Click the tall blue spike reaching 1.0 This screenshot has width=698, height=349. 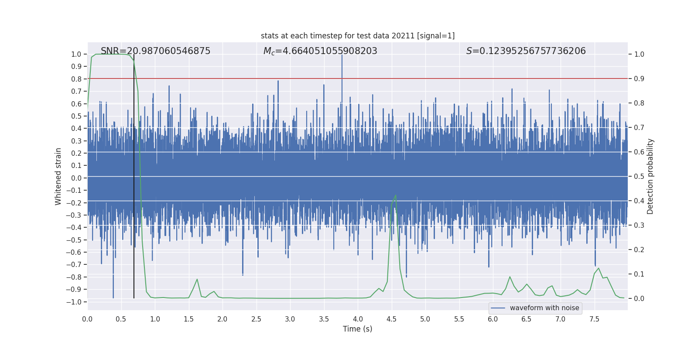342,61
